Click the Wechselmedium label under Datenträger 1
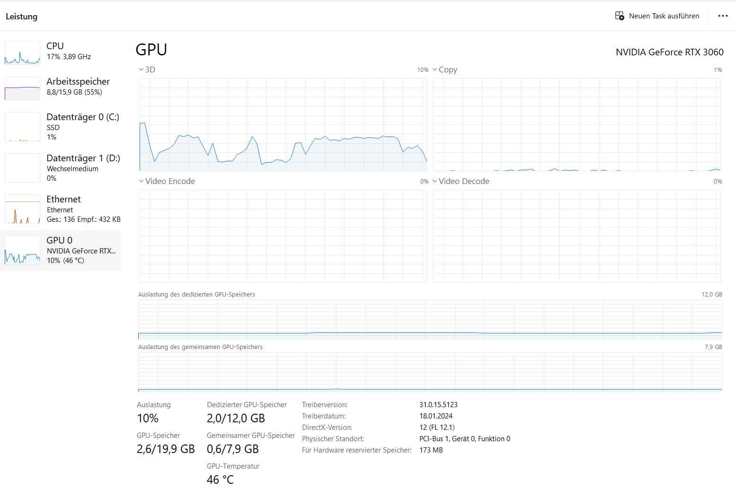The width and height of the screenshot is (736, 497). click(x=72, y=169)
